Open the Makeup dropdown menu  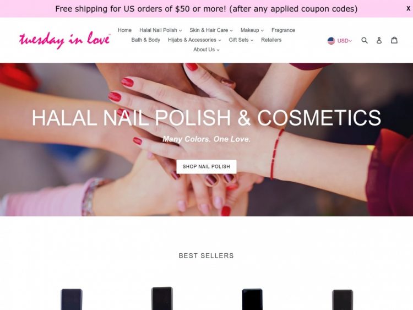(x=252, y=30)
